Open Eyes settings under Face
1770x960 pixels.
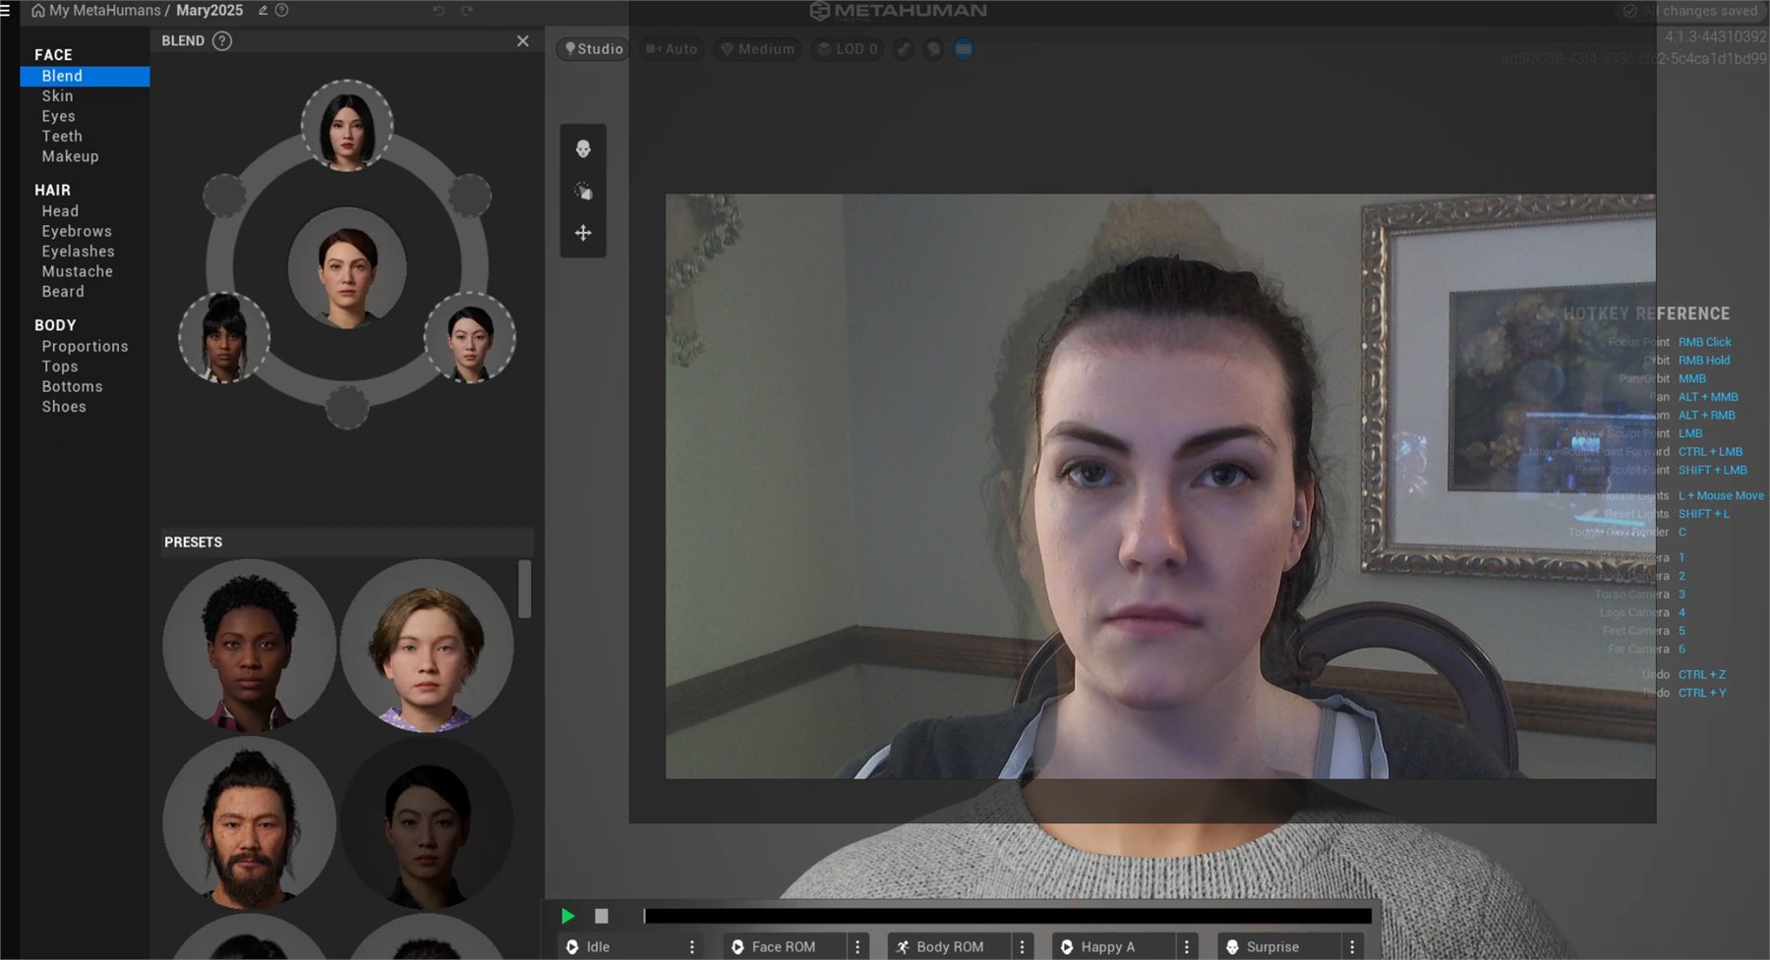click(58, 116)
